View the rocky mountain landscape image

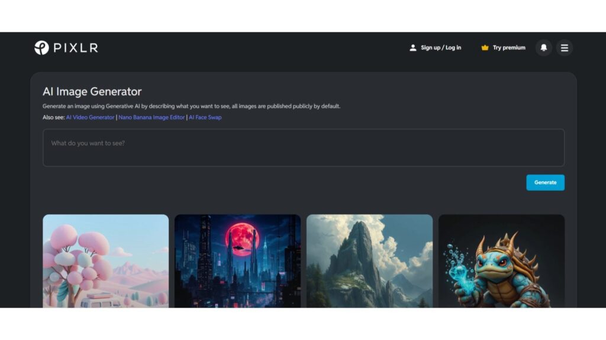point(369,260)
